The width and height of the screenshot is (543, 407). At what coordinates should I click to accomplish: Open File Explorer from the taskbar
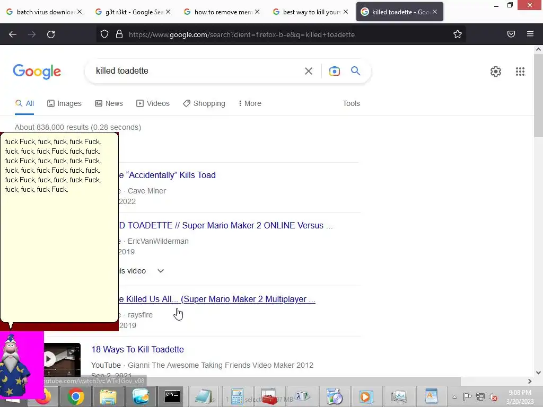click(x=108, y=396)
